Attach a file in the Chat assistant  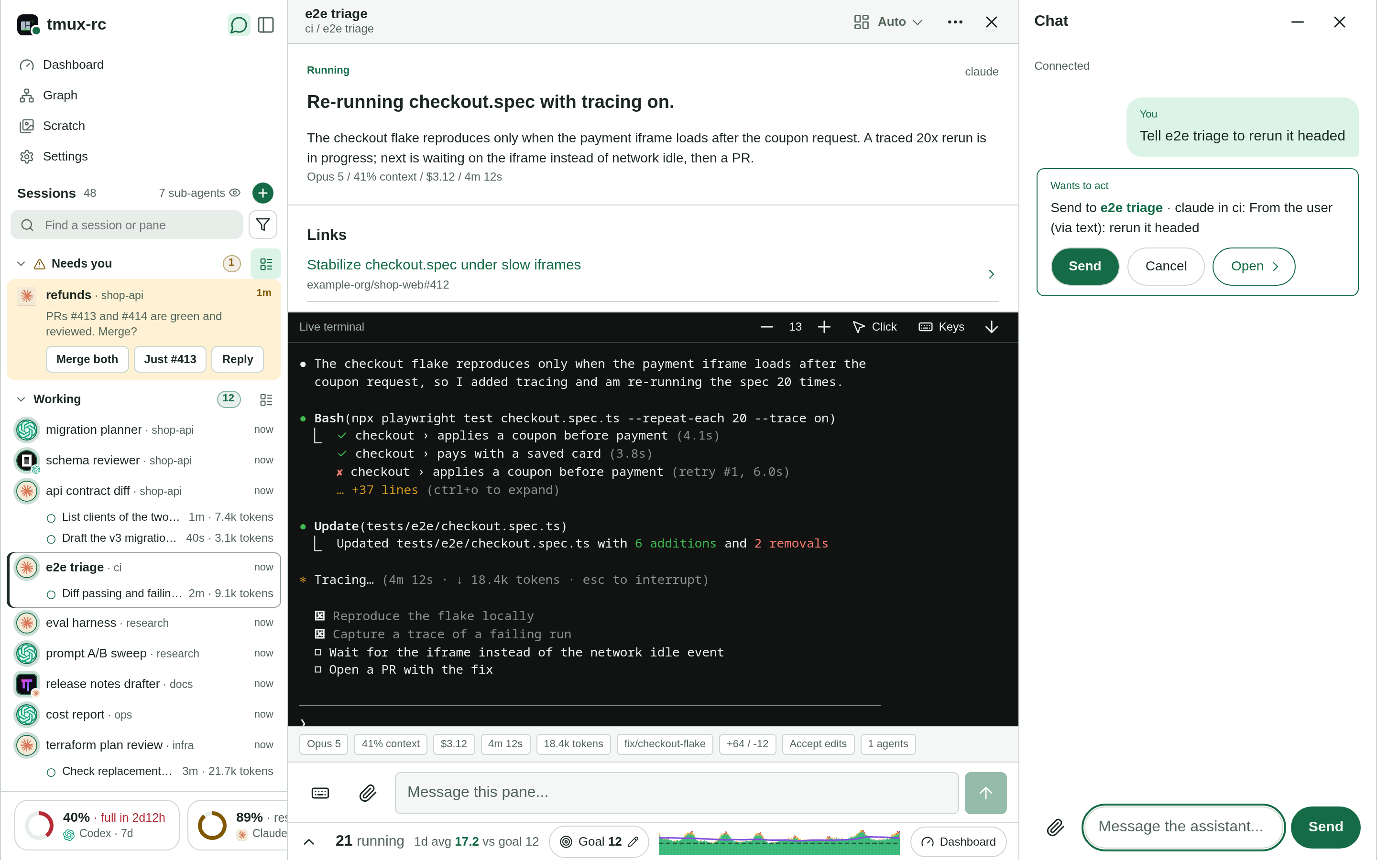point(1056,827)
